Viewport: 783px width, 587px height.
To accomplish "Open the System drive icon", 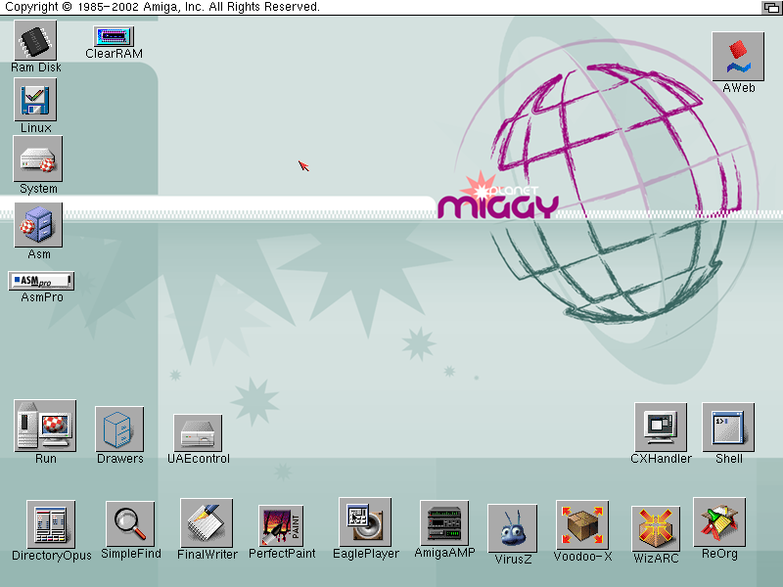I will [x=38, y=158].
